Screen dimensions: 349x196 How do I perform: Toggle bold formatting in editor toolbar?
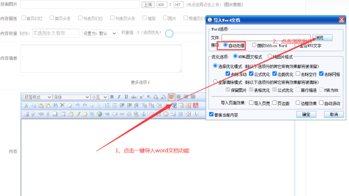click(112, 97)
